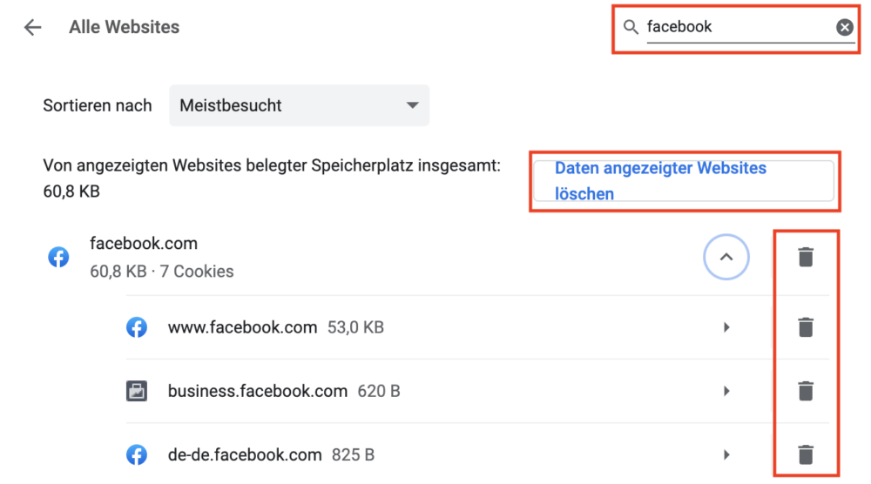871x484 pixels.
Task: Delete www.facebook.com data with trash icon
Action: (806, 327)
